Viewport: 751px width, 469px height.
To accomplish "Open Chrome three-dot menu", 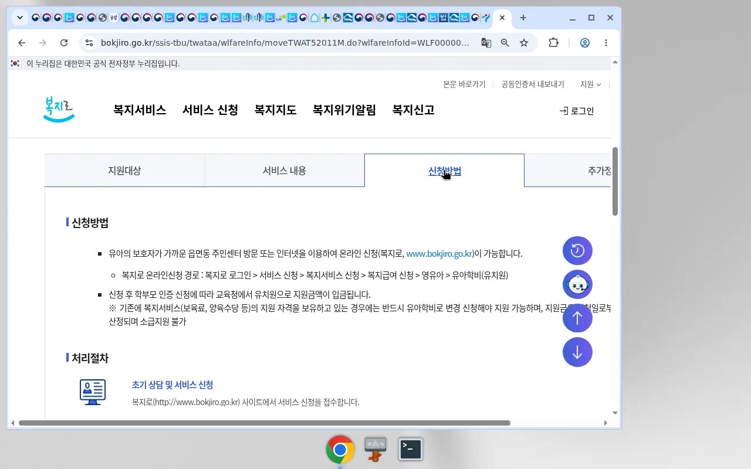I will (606, 43).
